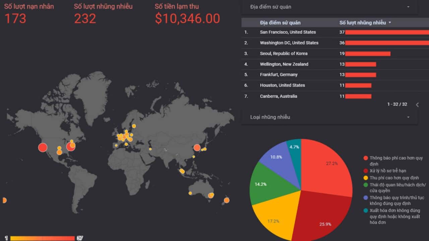Click the blue 10.8% pie slice

click(277, 157)
